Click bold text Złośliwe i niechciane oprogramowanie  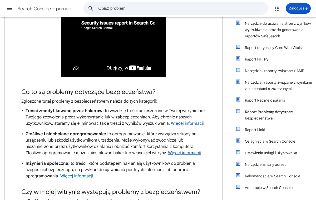66,134
